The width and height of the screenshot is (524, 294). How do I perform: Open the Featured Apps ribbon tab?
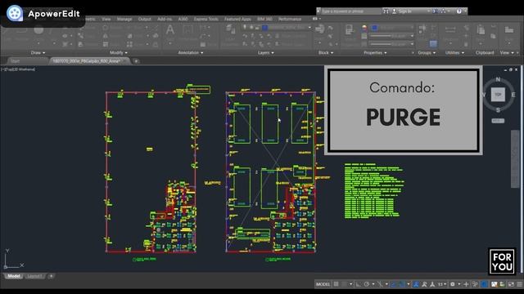click(x=237, y=19)
